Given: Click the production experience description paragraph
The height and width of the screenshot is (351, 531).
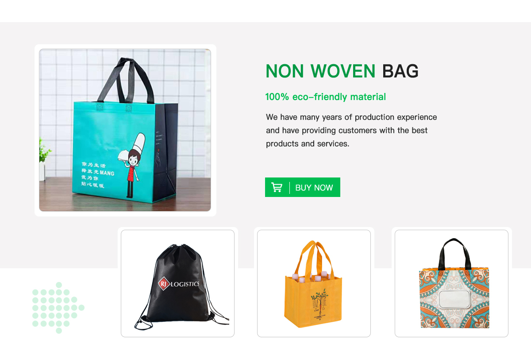Looking at the screenshot, I should pyautogui.click(x=351, y=131).
